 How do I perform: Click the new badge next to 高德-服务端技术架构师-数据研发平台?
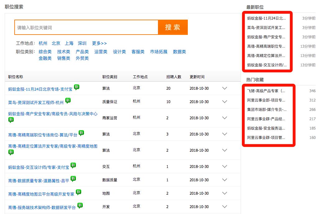tap(80, 206)
